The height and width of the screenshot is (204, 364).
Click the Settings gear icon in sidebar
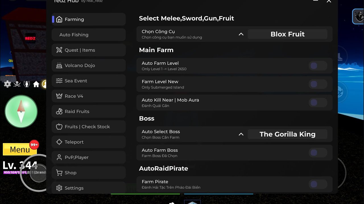click(59, 188)
